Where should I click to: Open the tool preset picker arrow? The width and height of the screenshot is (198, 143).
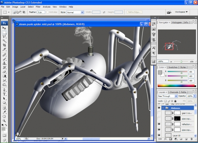(x=9, y=12)
